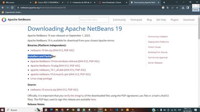Screen dimensions: 200x112
Task: Jump to Building from Source section
Action: (157, 52)
